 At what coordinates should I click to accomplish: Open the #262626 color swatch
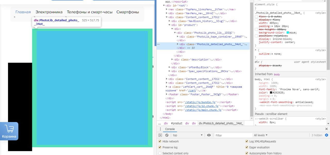[271, 92]
